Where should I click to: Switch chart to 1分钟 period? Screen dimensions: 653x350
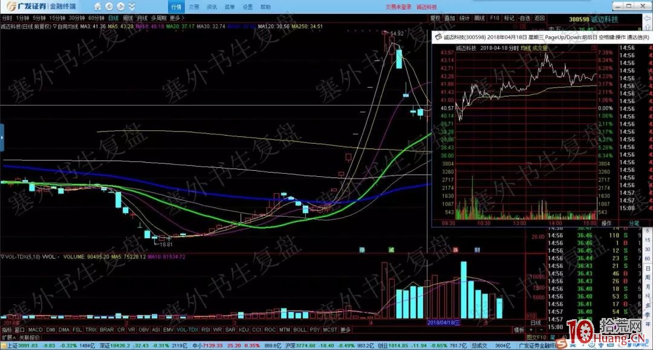click(x=22, y=18)
